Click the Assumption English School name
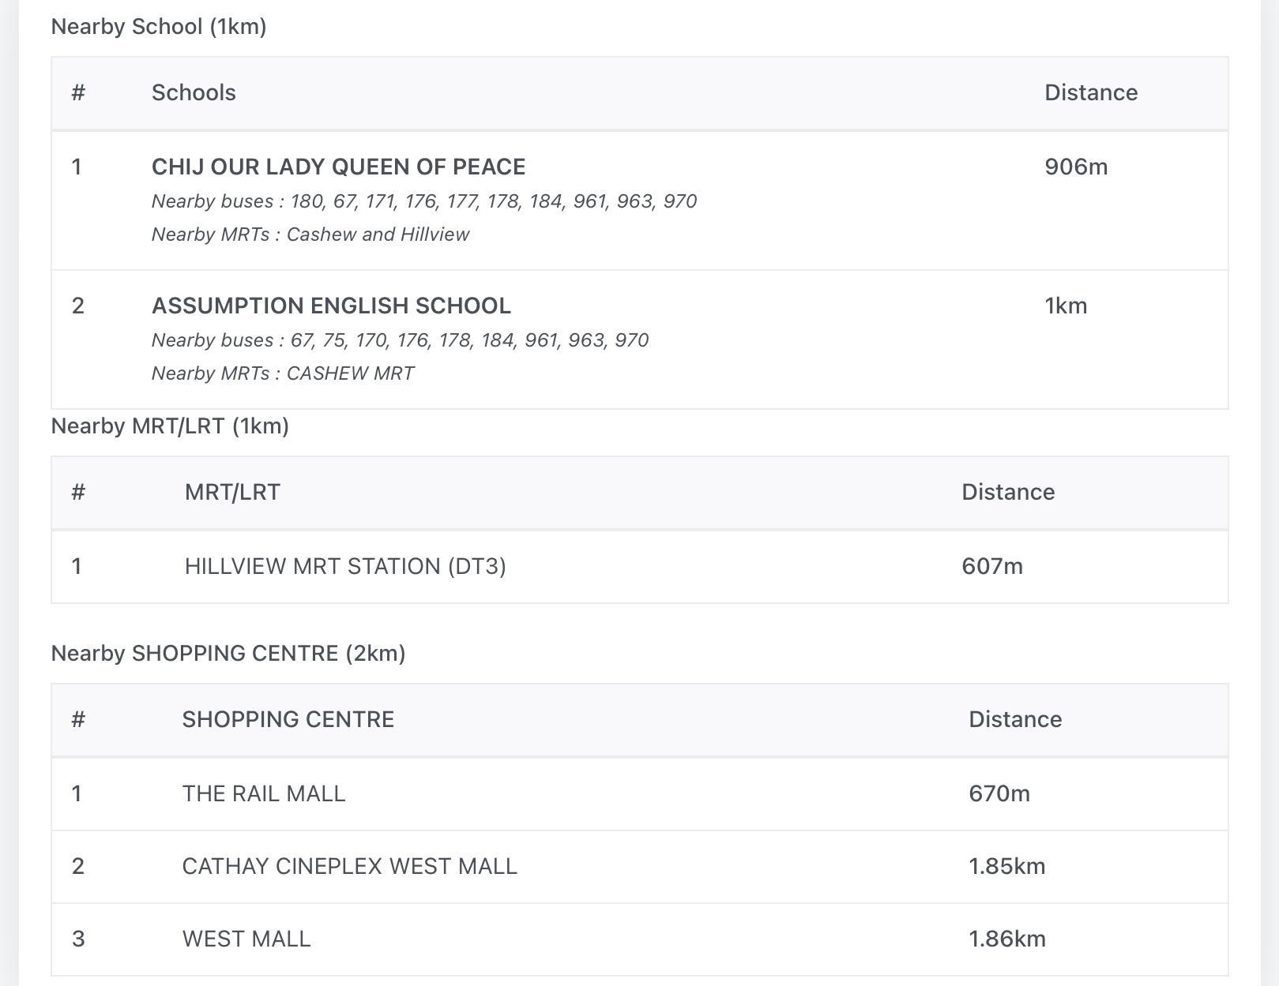This screenshot has height=986, width=1279. pos(331,306)
